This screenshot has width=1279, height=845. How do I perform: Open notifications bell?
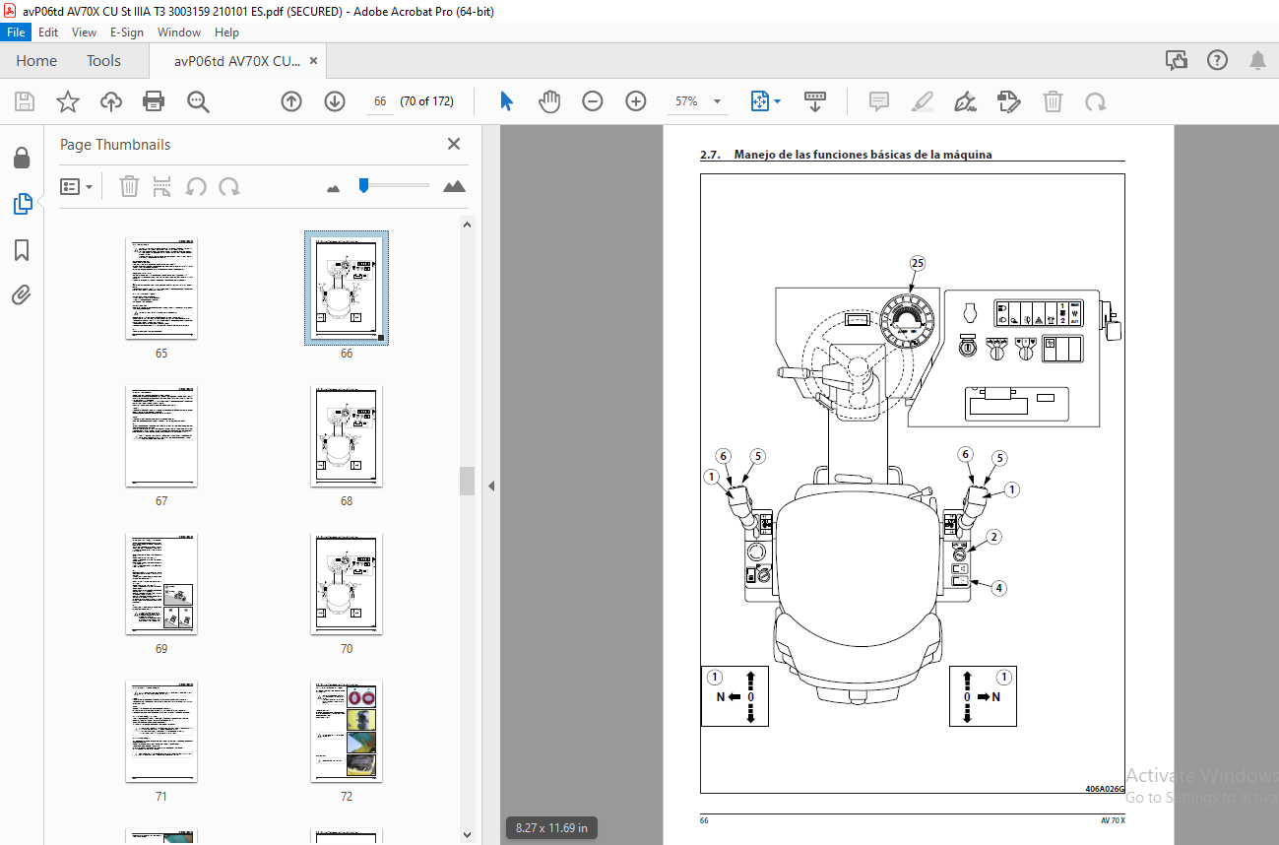pos(1257,60)
